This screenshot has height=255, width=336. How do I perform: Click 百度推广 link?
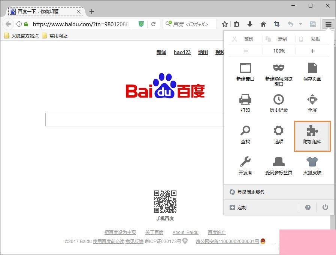[217, 232]
